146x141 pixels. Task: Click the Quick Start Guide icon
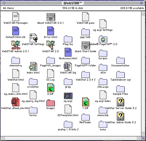86,45
